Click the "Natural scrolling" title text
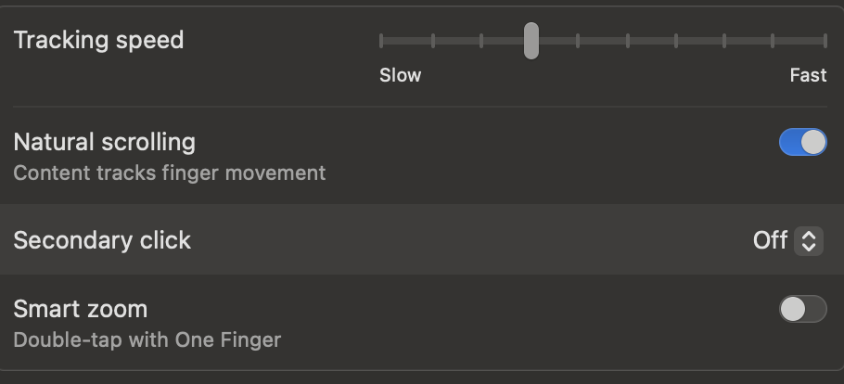This screenshot has width=844, height=384. pyautogui.click(x=104, y=142)
